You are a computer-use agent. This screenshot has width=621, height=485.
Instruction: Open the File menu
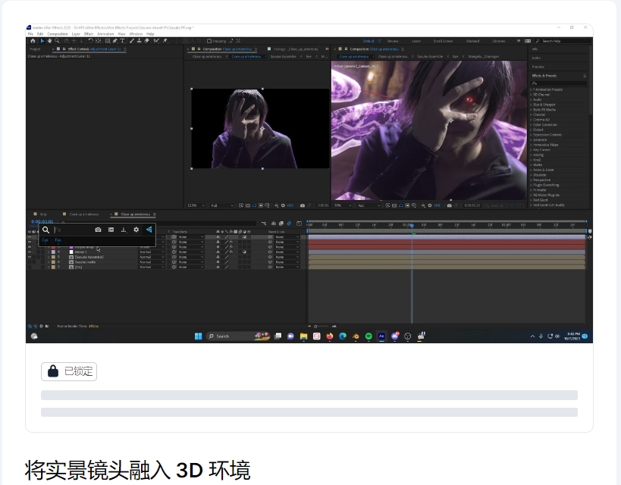(x=30, y=34)
